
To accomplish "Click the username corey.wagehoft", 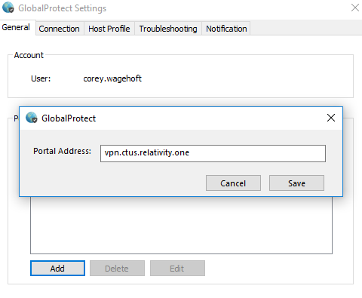I will [x=112, y=78].
